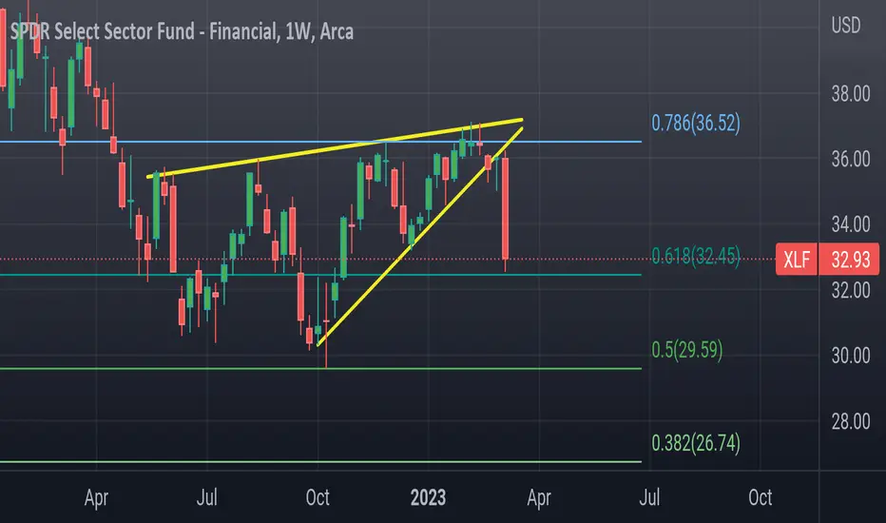This screenshot has height=523, width=886.
Task: Select the lower rising yellow trendline
Action: pyautogui.click(x=419, y=237)
